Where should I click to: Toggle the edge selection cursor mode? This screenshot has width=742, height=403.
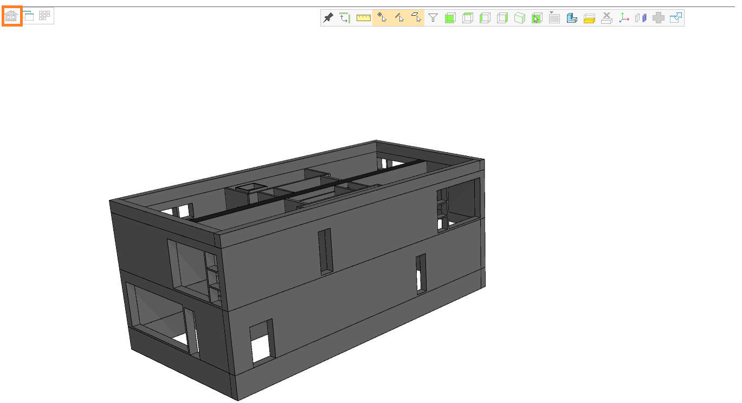399,18
